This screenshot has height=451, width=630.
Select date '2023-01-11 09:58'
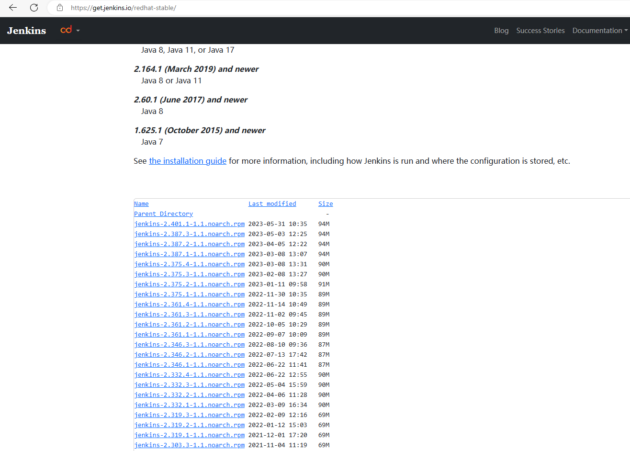(278, 284)
